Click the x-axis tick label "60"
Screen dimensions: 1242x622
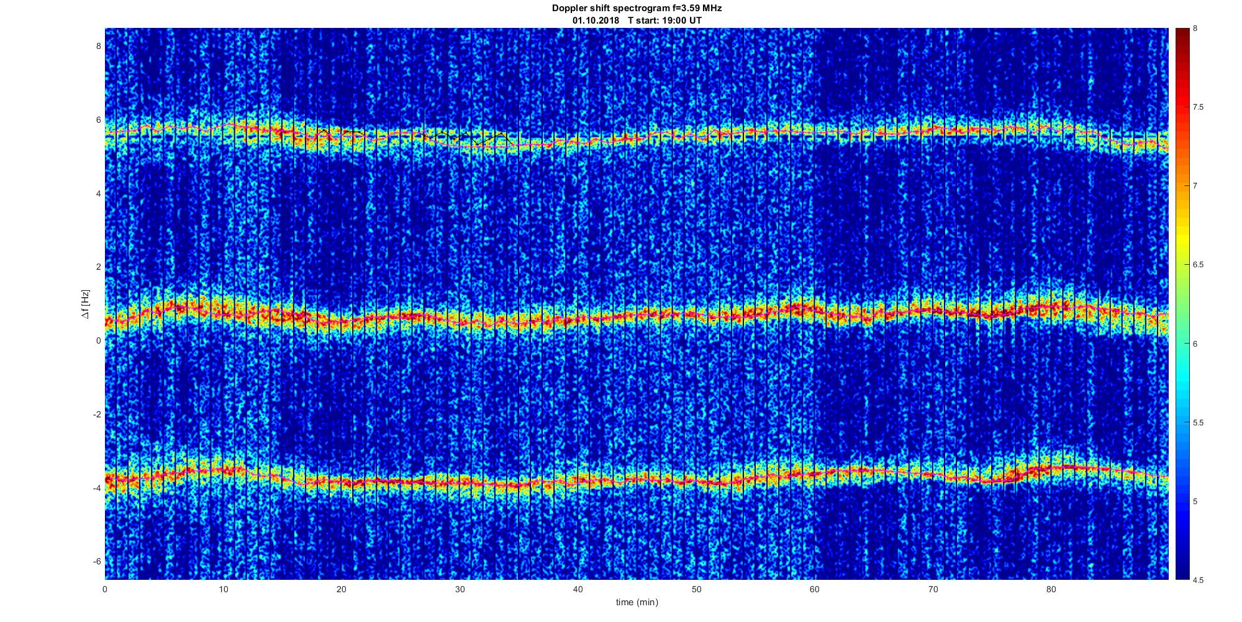[814, 589]
